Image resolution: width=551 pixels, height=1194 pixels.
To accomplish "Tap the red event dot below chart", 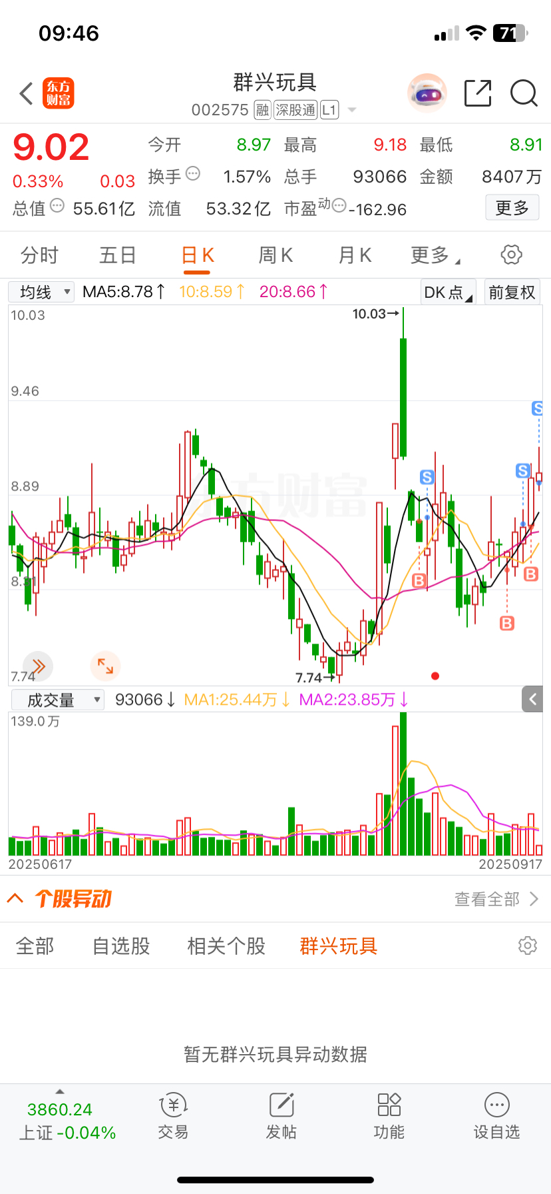I will (435, 676).
